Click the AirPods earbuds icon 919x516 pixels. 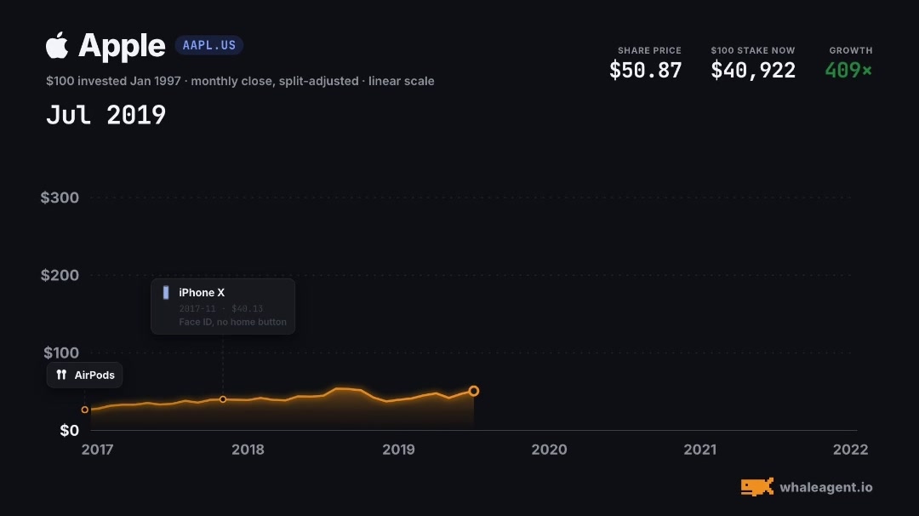61,375
